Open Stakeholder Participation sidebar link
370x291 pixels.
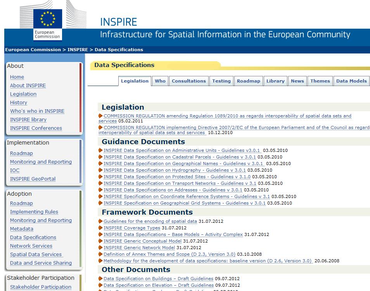[41, 287]
